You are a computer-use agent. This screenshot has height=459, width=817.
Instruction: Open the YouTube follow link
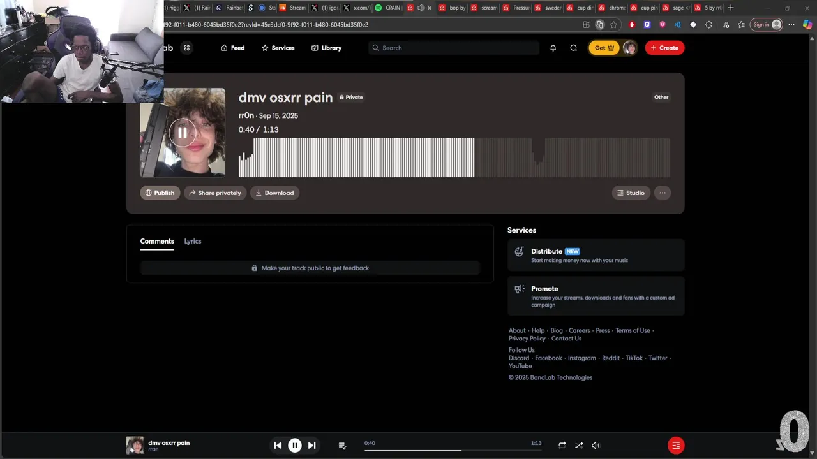point(520,366)
